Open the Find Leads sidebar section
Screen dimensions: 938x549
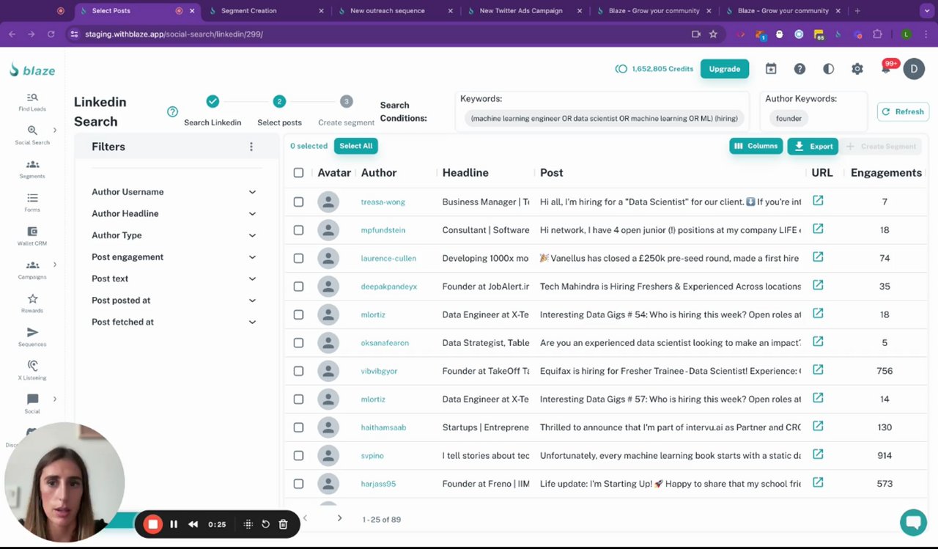click(32, 102)
